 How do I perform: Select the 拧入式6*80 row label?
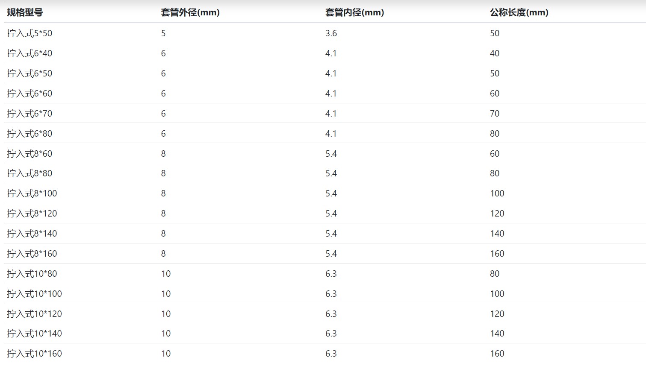pos(29,134)
